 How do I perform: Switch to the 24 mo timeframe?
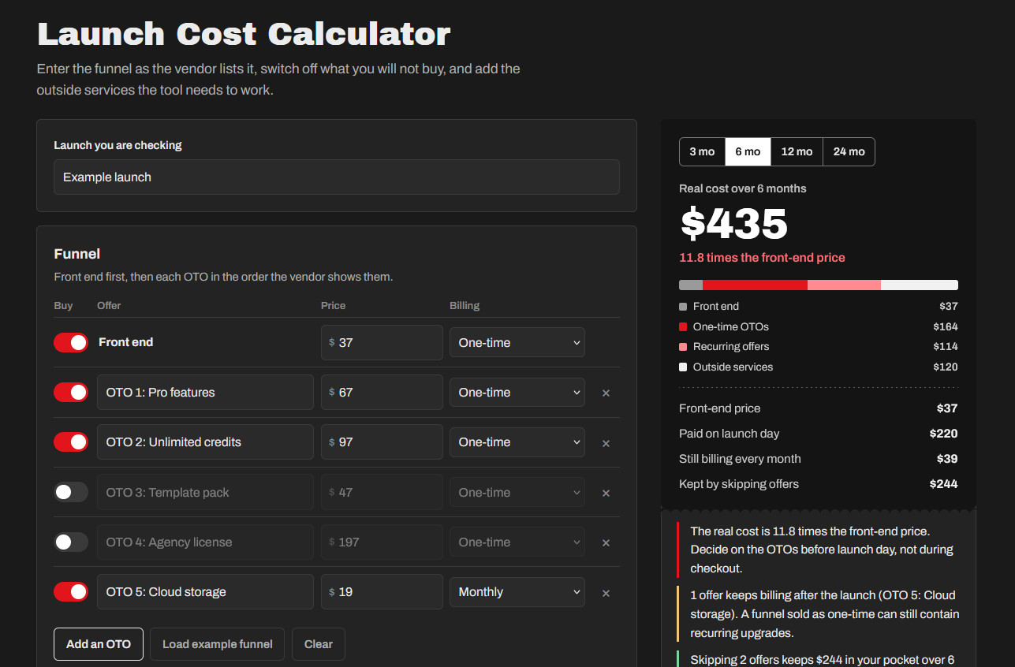click(x=849, y=152)
